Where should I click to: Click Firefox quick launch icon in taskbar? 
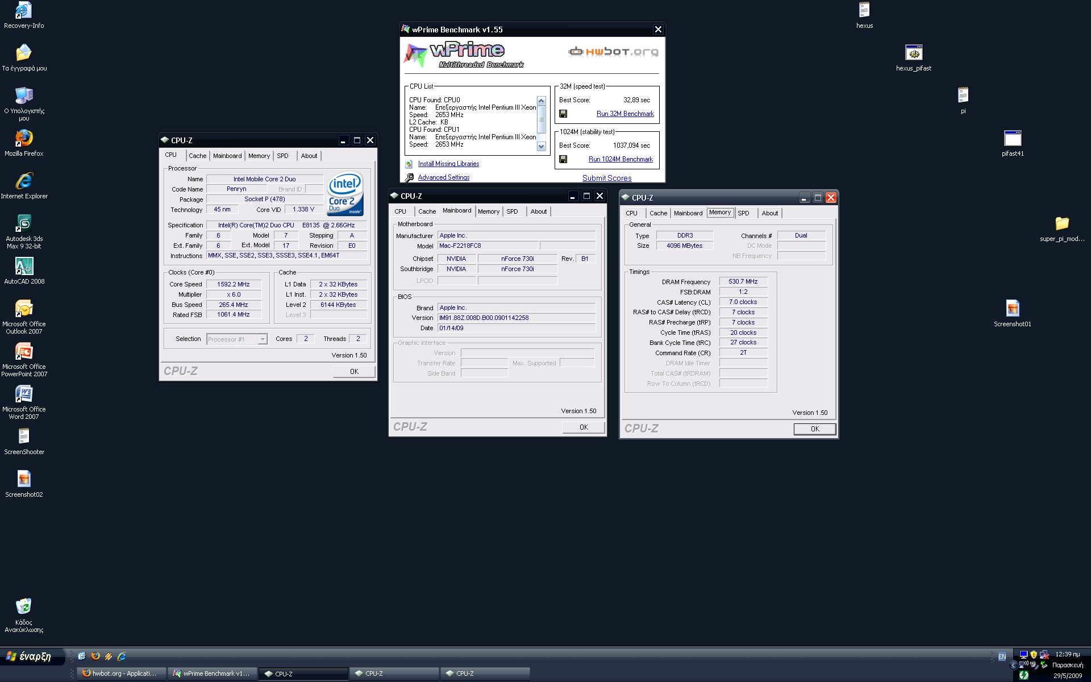(x=95, y=656)
